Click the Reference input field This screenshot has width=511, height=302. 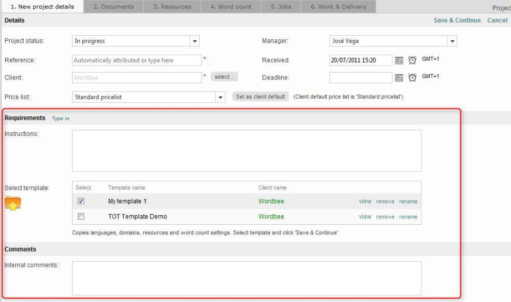[137, 60]
